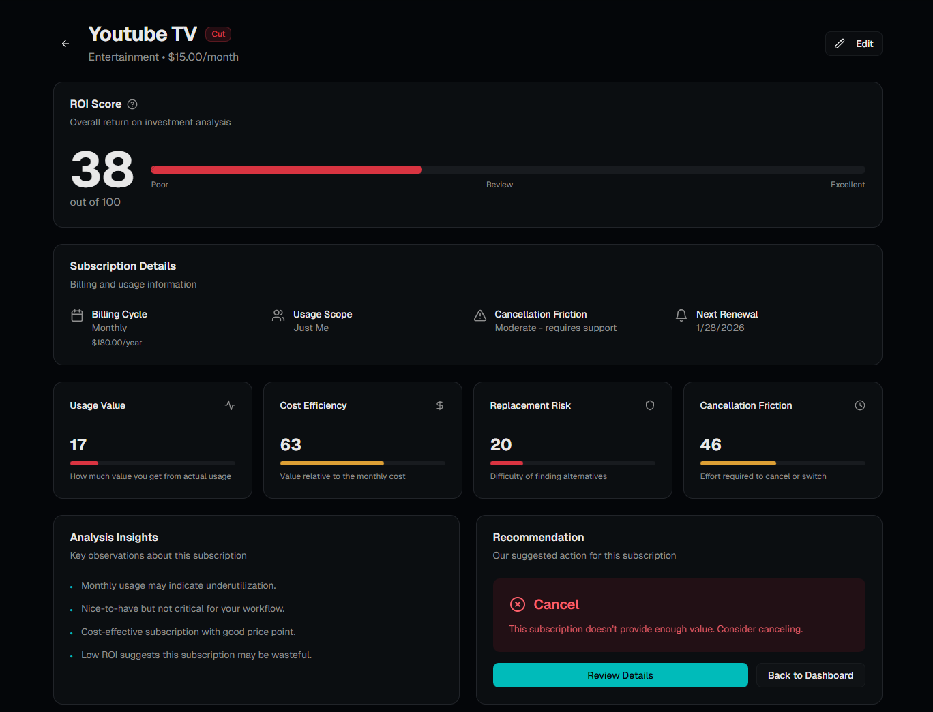933x712 pixels.
Task: Click the back arrow icon
Action: pos(65,44)
